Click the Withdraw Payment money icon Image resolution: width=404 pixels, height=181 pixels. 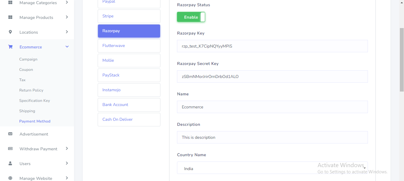point(10,149)
